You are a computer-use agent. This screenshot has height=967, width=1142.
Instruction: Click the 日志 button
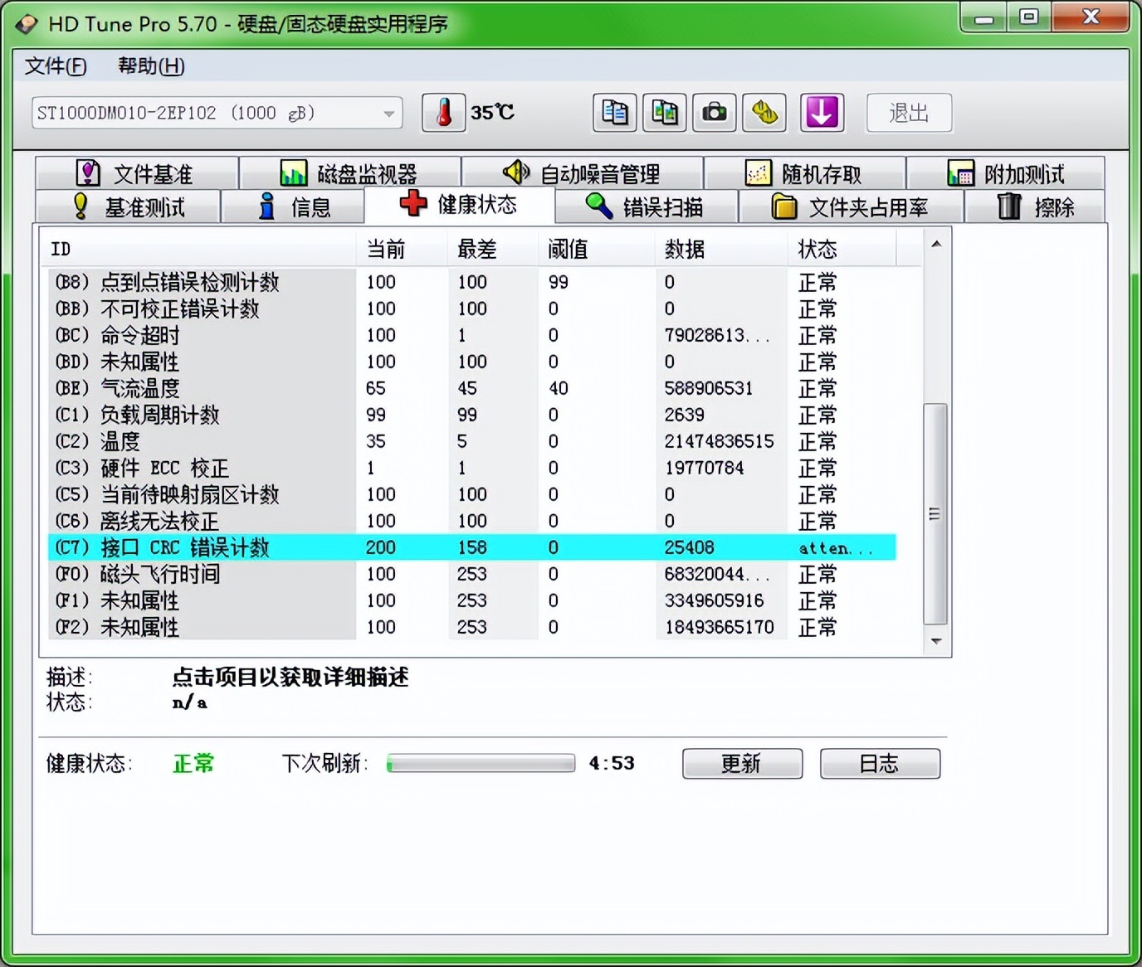880,763
